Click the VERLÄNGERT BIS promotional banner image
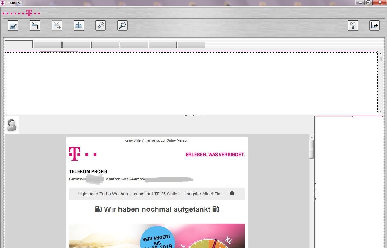 click(157, 236)
